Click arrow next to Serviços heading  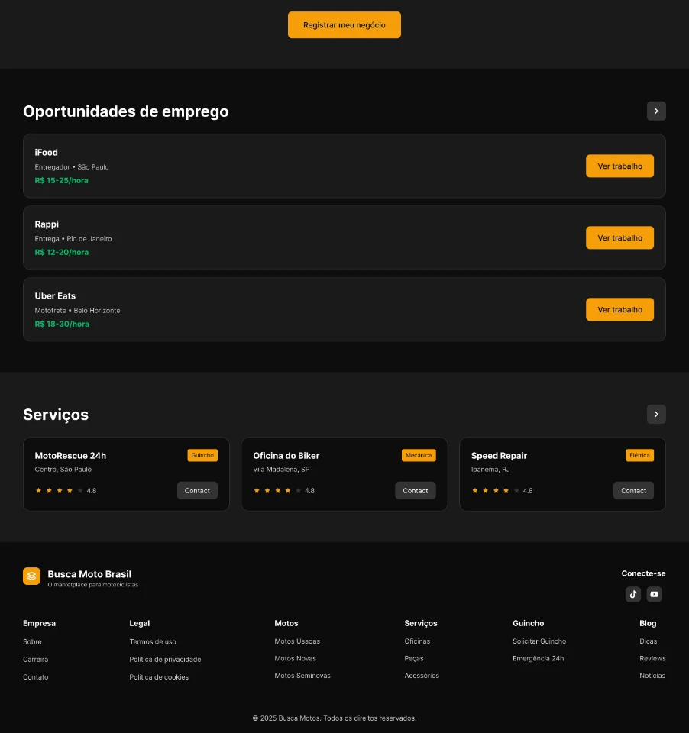[x=656, y=414]
